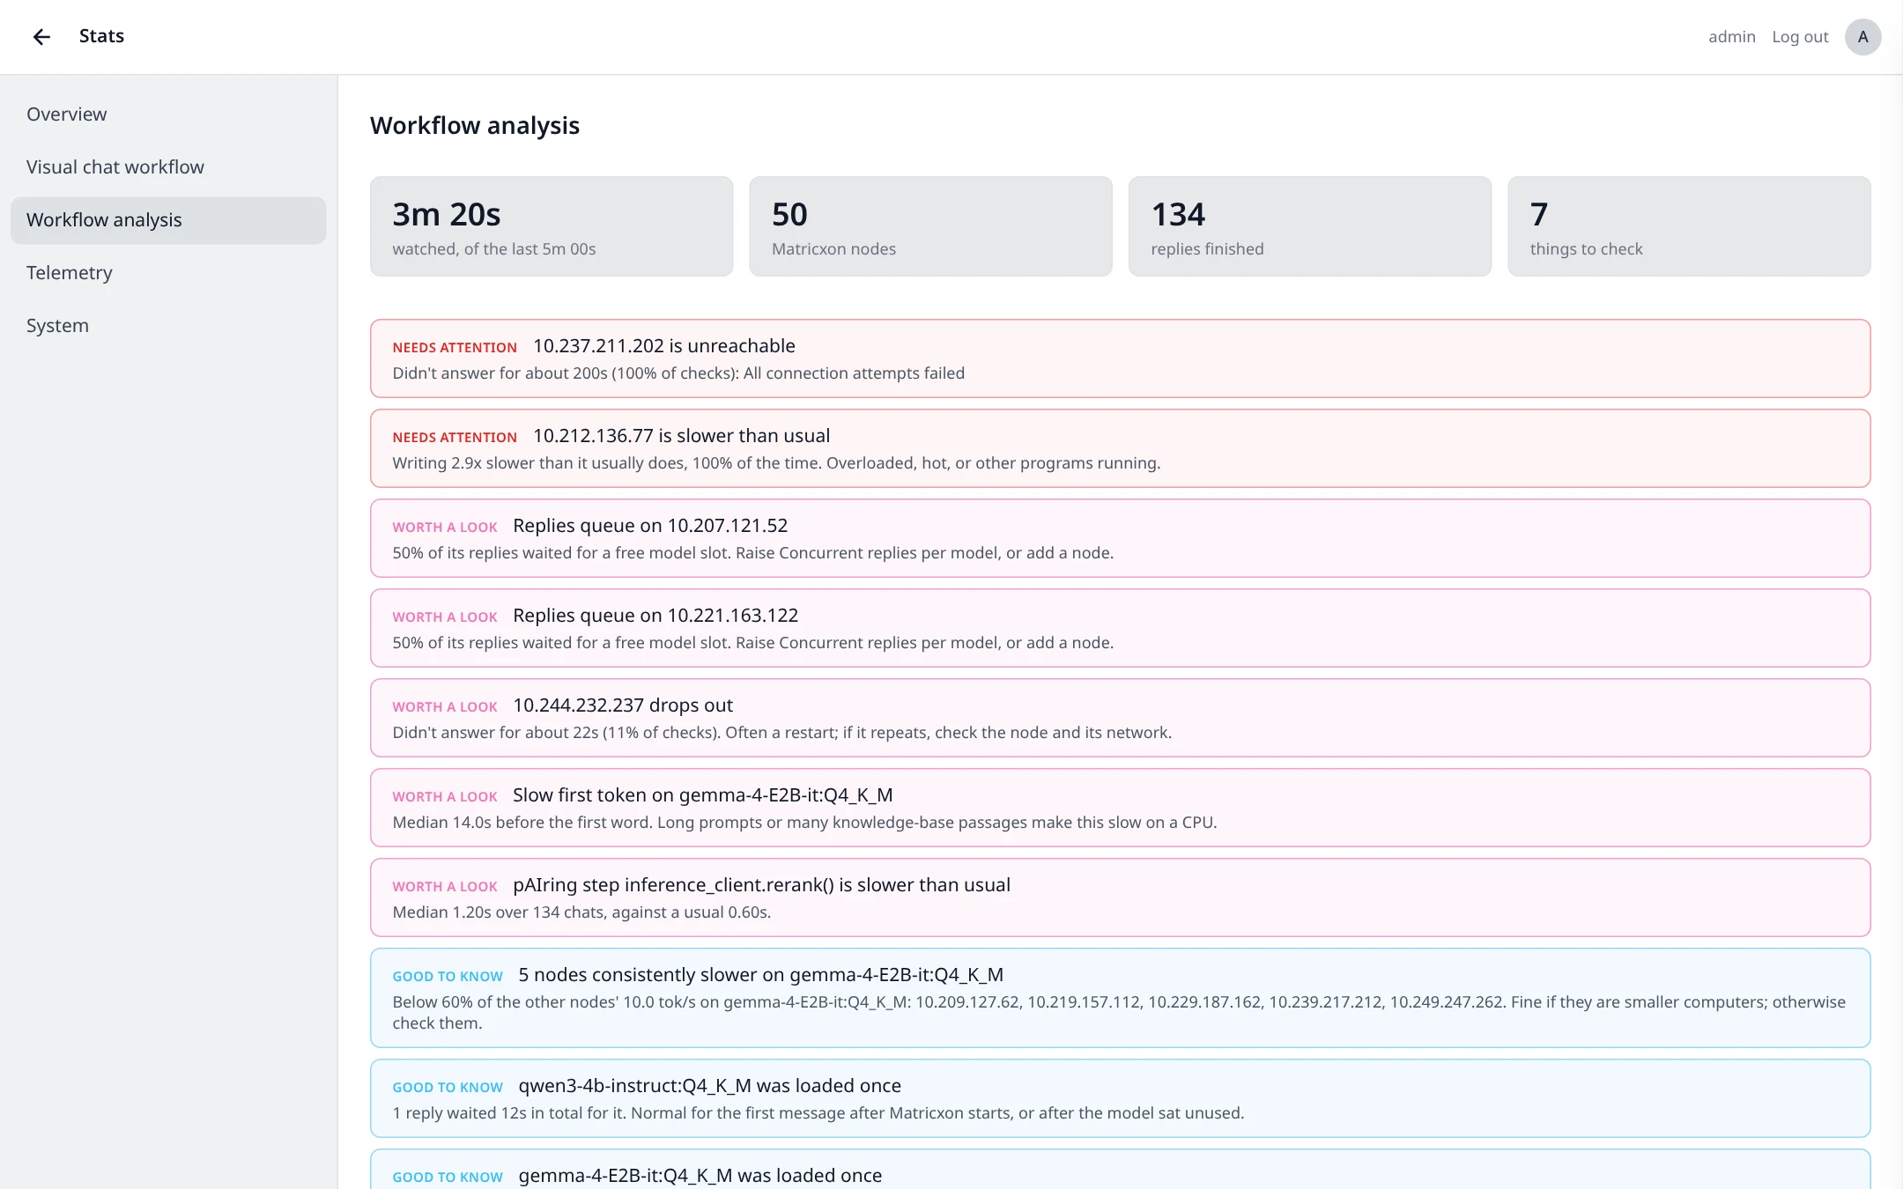Image resolution: width=1903 pixels, height=1189 pixels.
Task: Click 'Slow first token on gemma-4-E2B-it:Q4_K_M'
Action: pos(1120,808)
